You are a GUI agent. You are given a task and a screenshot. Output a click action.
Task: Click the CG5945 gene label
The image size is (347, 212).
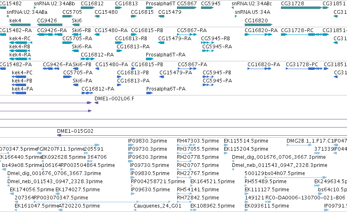211,4
